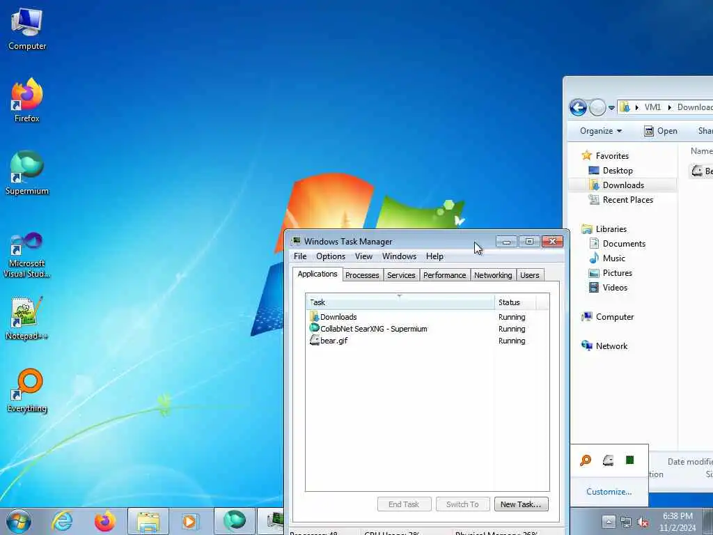713x535 pixels.
Task: Open Task Manager File menu
Action: pyautogui.click(x=300, y=256)
